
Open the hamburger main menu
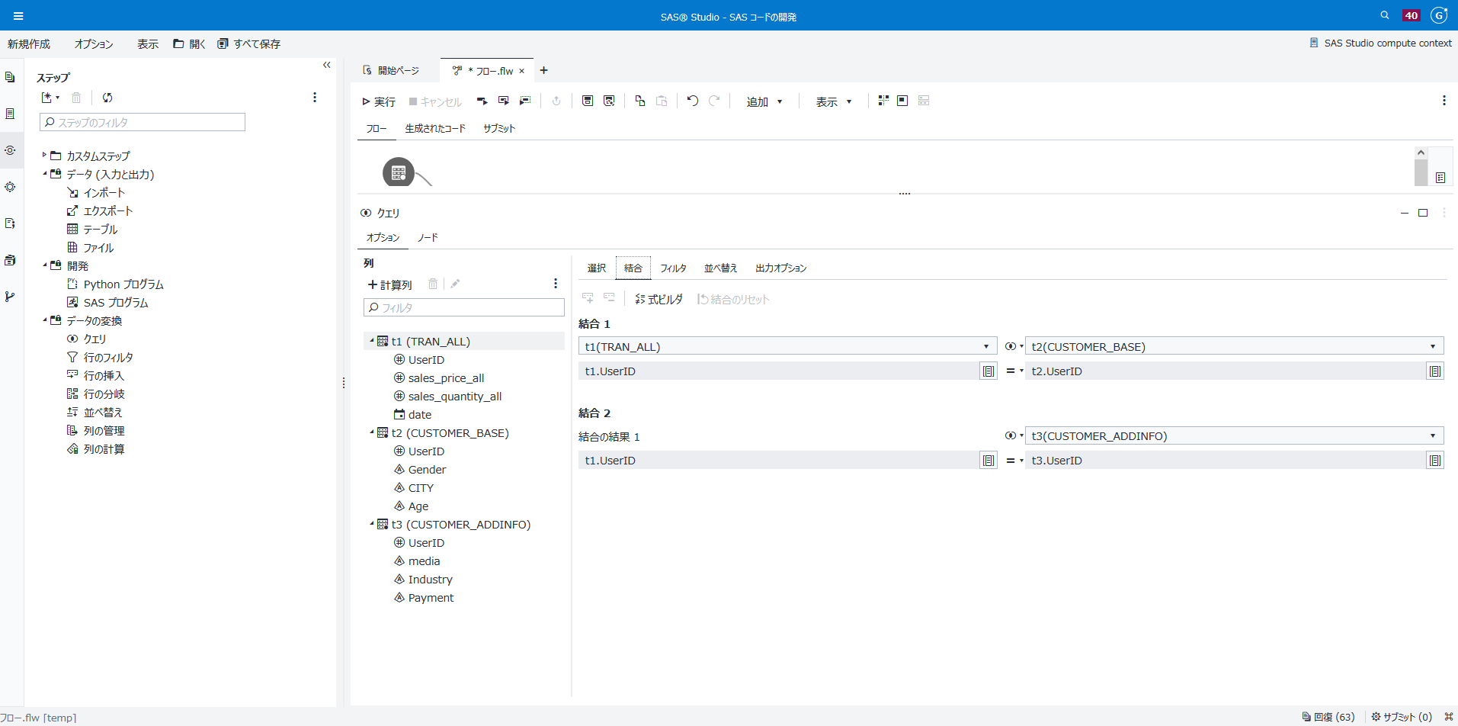pyautogui.click(x=18, y=16)
